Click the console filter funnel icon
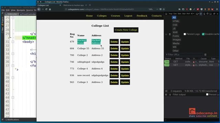The width and height of the screenshot is (220, 123). point(170,95)
